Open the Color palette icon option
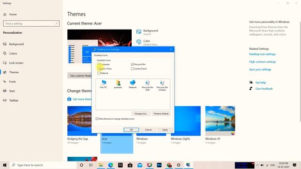 pyautogui.click(x=139, y=42)
